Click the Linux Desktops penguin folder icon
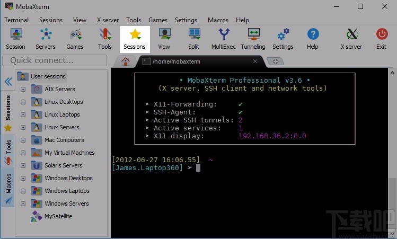This screenshot has height=239, width=397. click(37, 102)
